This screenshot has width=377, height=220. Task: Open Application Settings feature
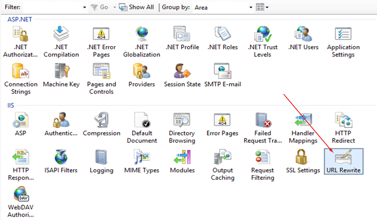344,42
